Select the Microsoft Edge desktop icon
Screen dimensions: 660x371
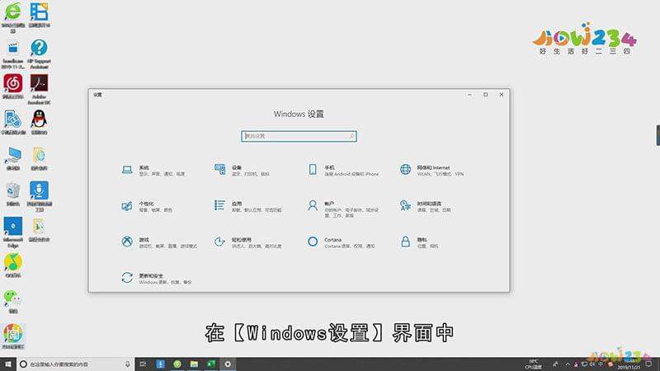tap(13, 232)
